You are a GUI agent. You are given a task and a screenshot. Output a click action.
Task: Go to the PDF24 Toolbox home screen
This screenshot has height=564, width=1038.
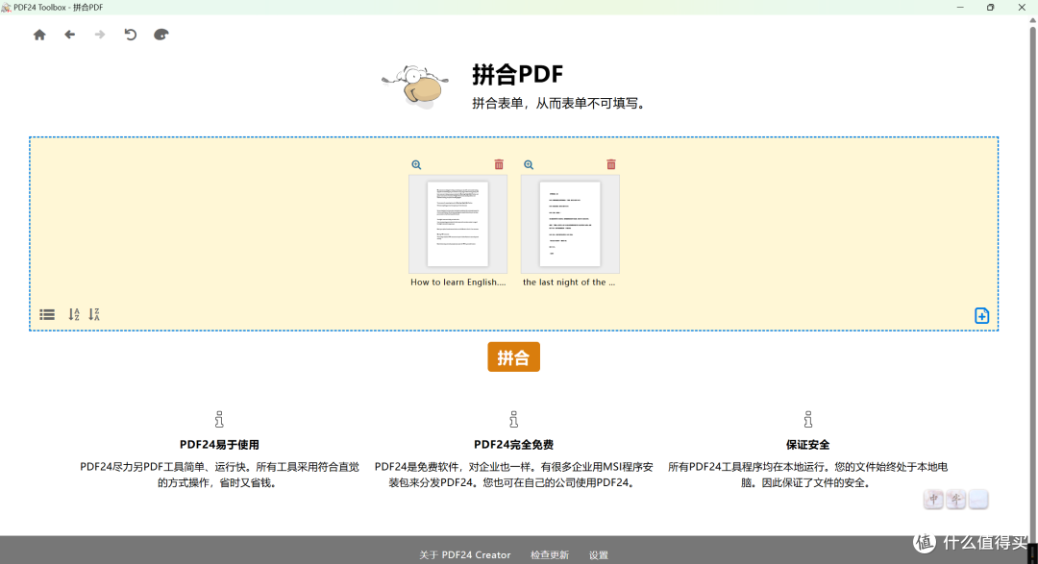point(39,35)
